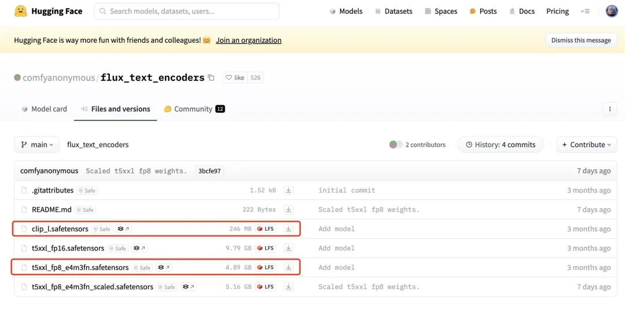
Task: View the 526 likes count
Action: click(x=256, y=77)
